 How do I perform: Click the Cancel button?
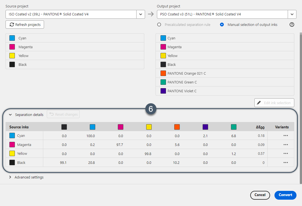[260, 195]
